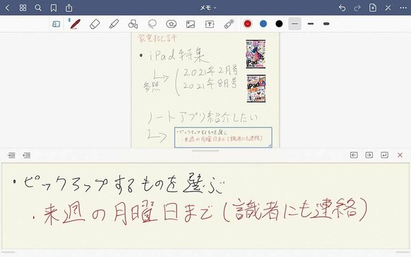
Task: Move zoom window to next line
Action: pyautogui.click(x=384, y=155)
